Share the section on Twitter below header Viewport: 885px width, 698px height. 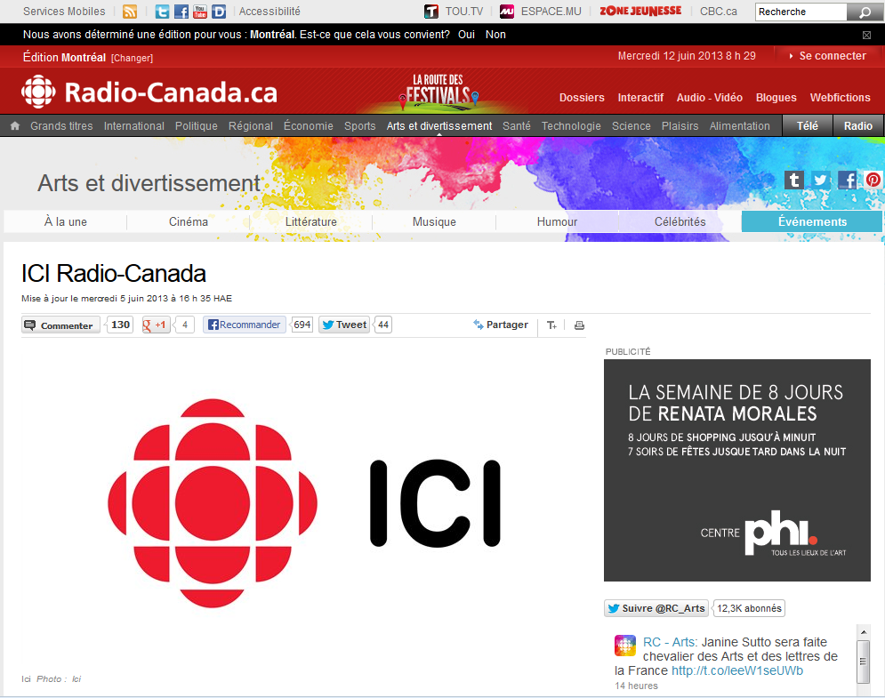click(820, 180)
